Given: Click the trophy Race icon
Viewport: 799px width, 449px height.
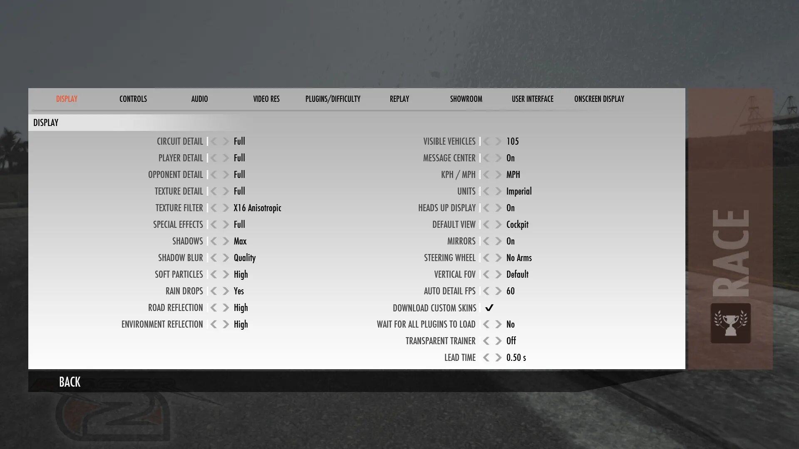Looking at the screenshot, I should click(x=730, y=323).
